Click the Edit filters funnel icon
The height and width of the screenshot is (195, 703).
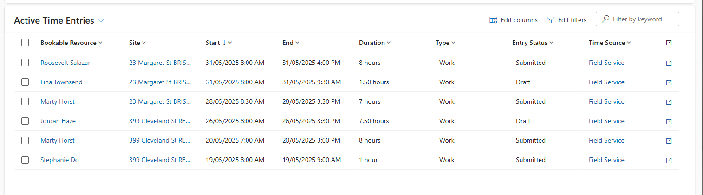coord(551,20)
